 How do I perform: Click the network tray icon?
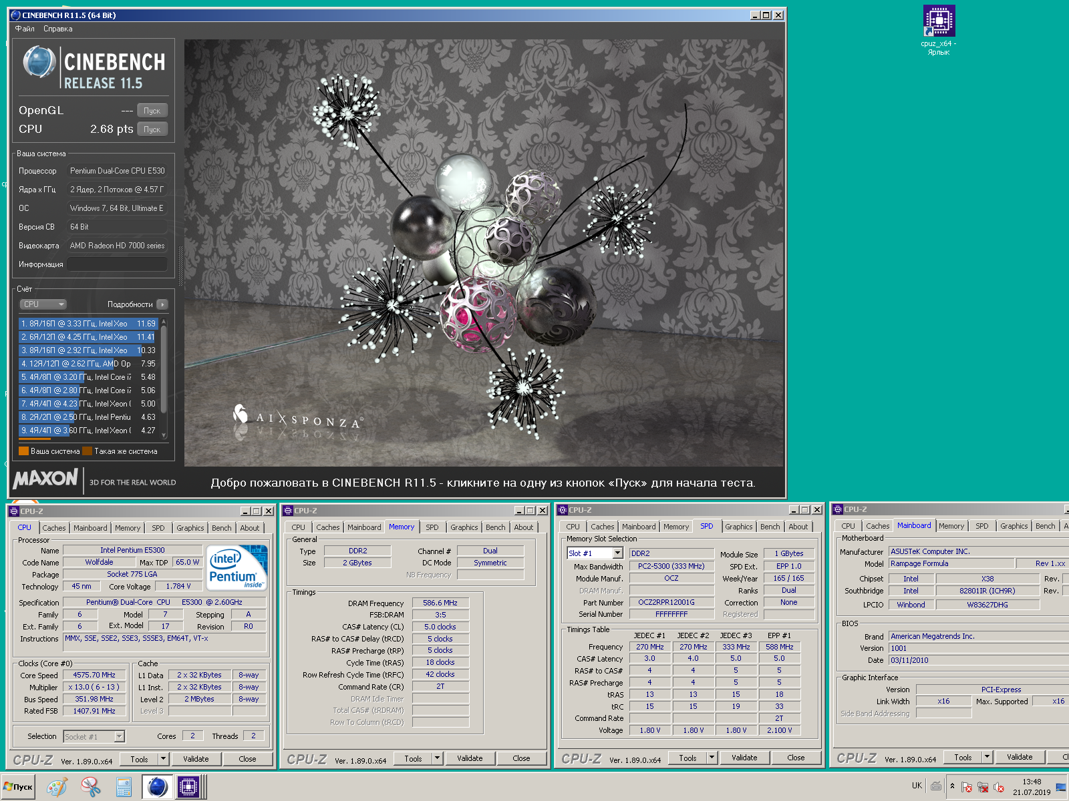click(982, 787)
